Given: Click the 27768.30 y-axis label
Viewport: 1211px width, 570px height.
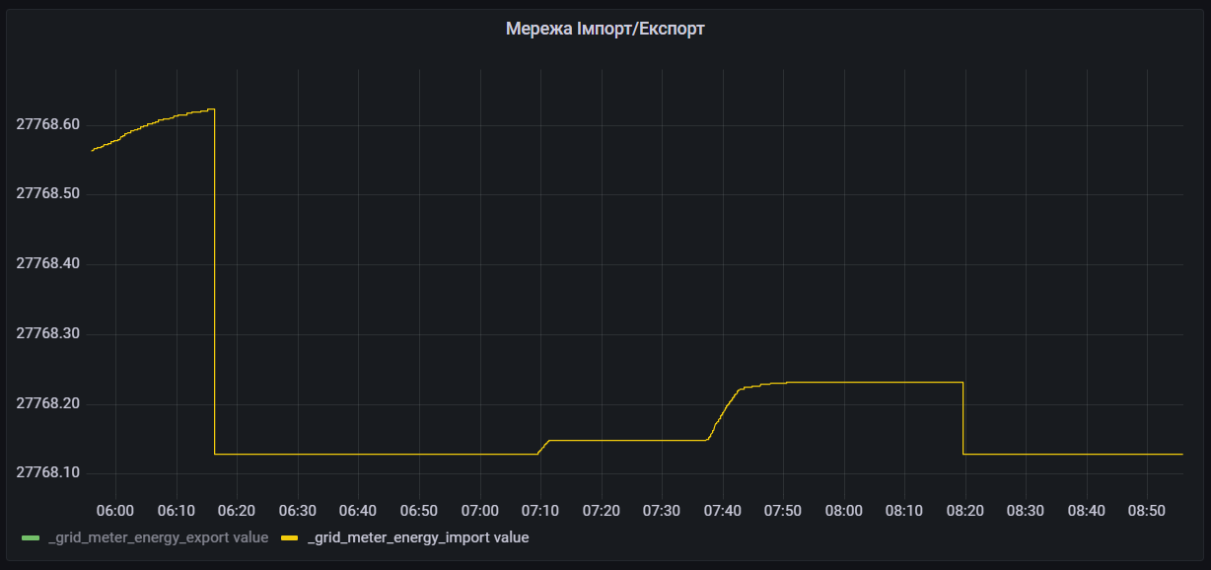Looking at the screenshot, I should [48, 334].
